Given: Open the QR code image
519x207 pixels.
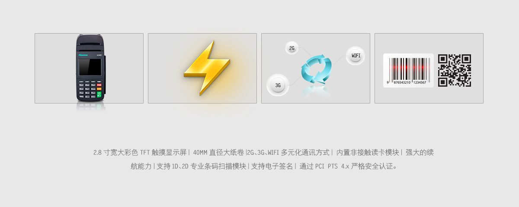Looking at the screenshot, I should [x=455, y=70].
